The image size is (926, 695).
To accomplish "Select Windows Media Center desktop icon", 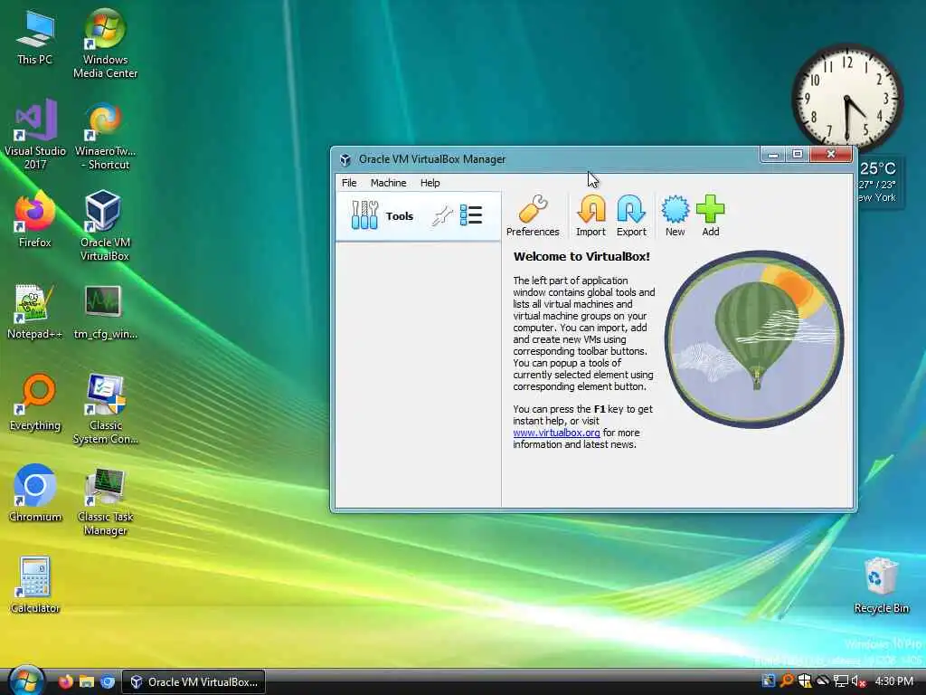I will tap(105, 43).
